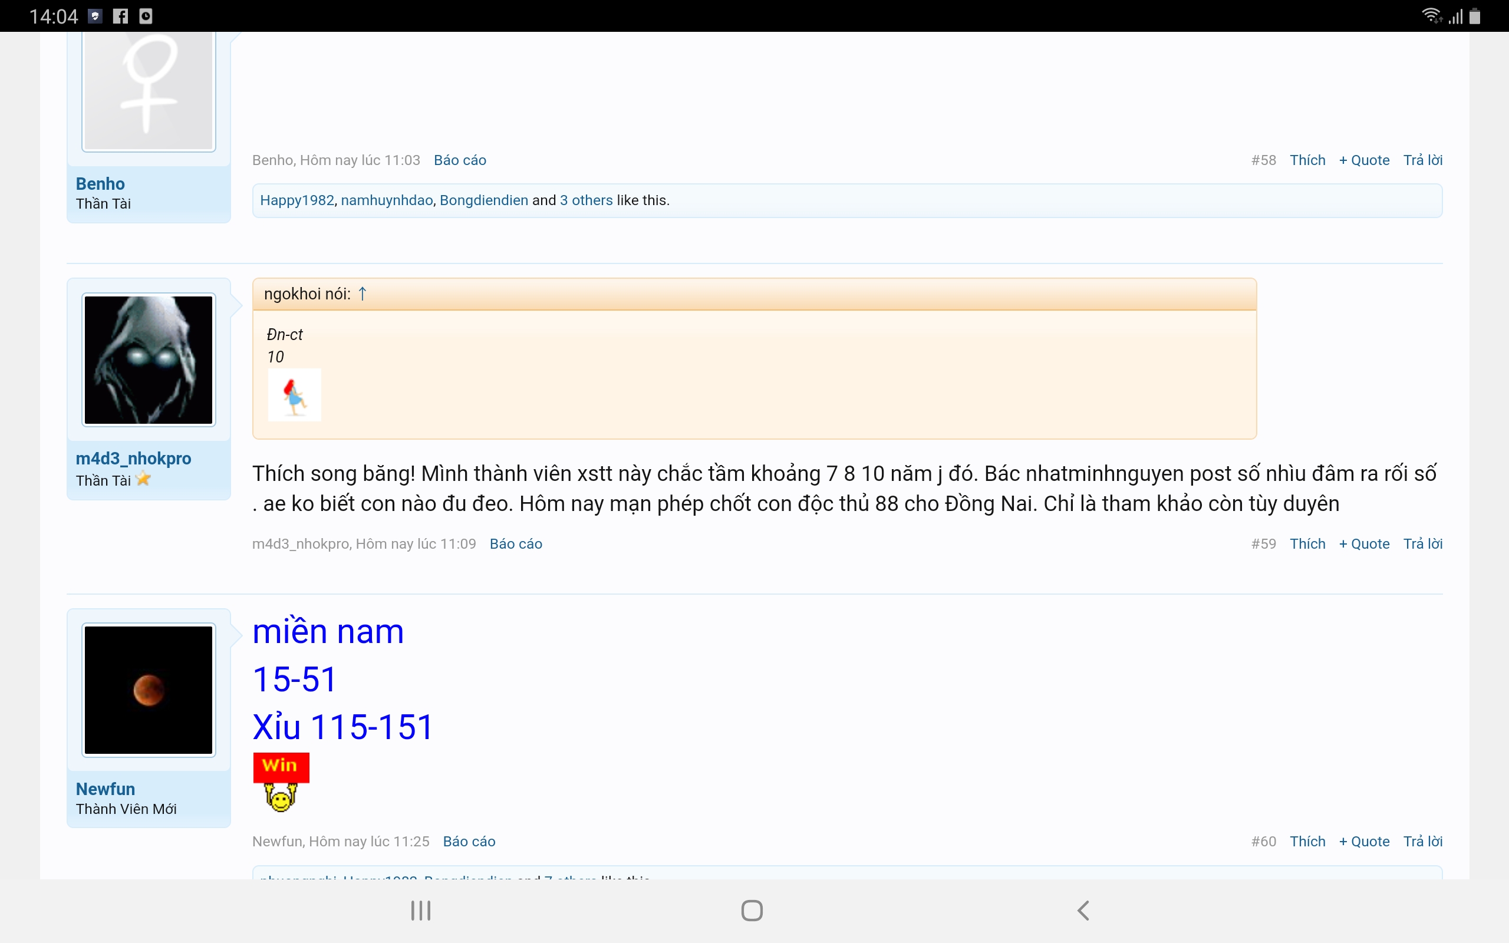Tap the gold star badge next to m4d3_nhokpro
This screenshot has width=1509, height=943.
pyautogui.click(x=143, y=479)
